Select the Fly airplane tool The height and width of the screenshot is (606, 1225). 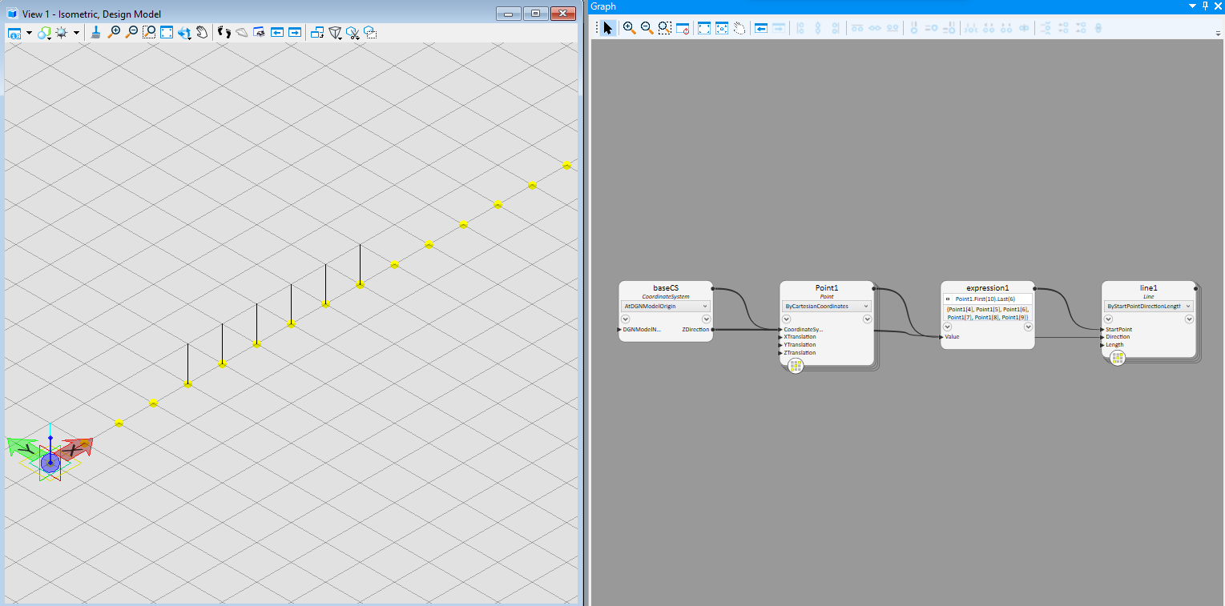point(241,33)
